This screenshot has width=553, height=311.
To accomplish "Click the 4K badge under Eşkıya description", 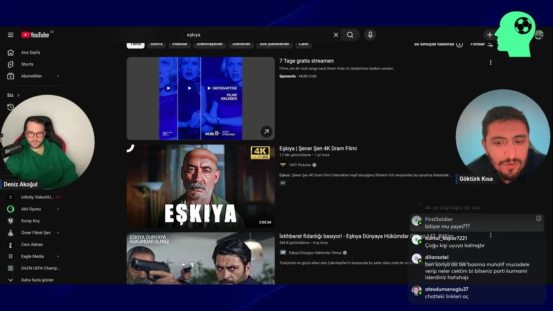I will tap(283, 183).
